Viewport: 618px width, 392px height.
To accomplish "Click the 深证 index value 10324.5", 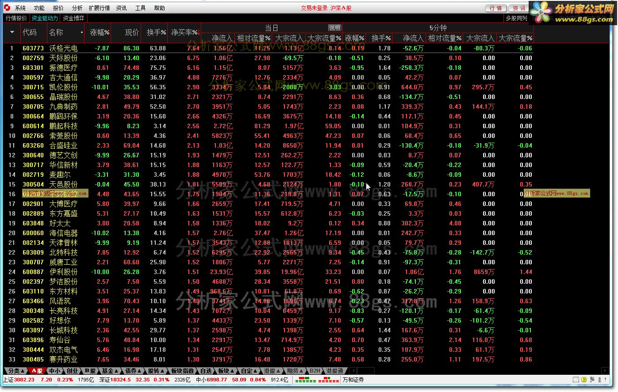I will pos(121,380).
